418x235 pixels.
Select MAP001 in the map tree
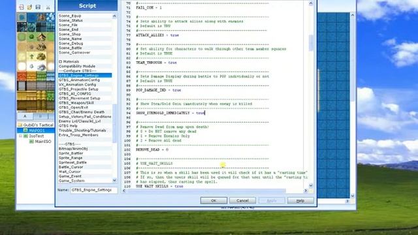(37, 131)
